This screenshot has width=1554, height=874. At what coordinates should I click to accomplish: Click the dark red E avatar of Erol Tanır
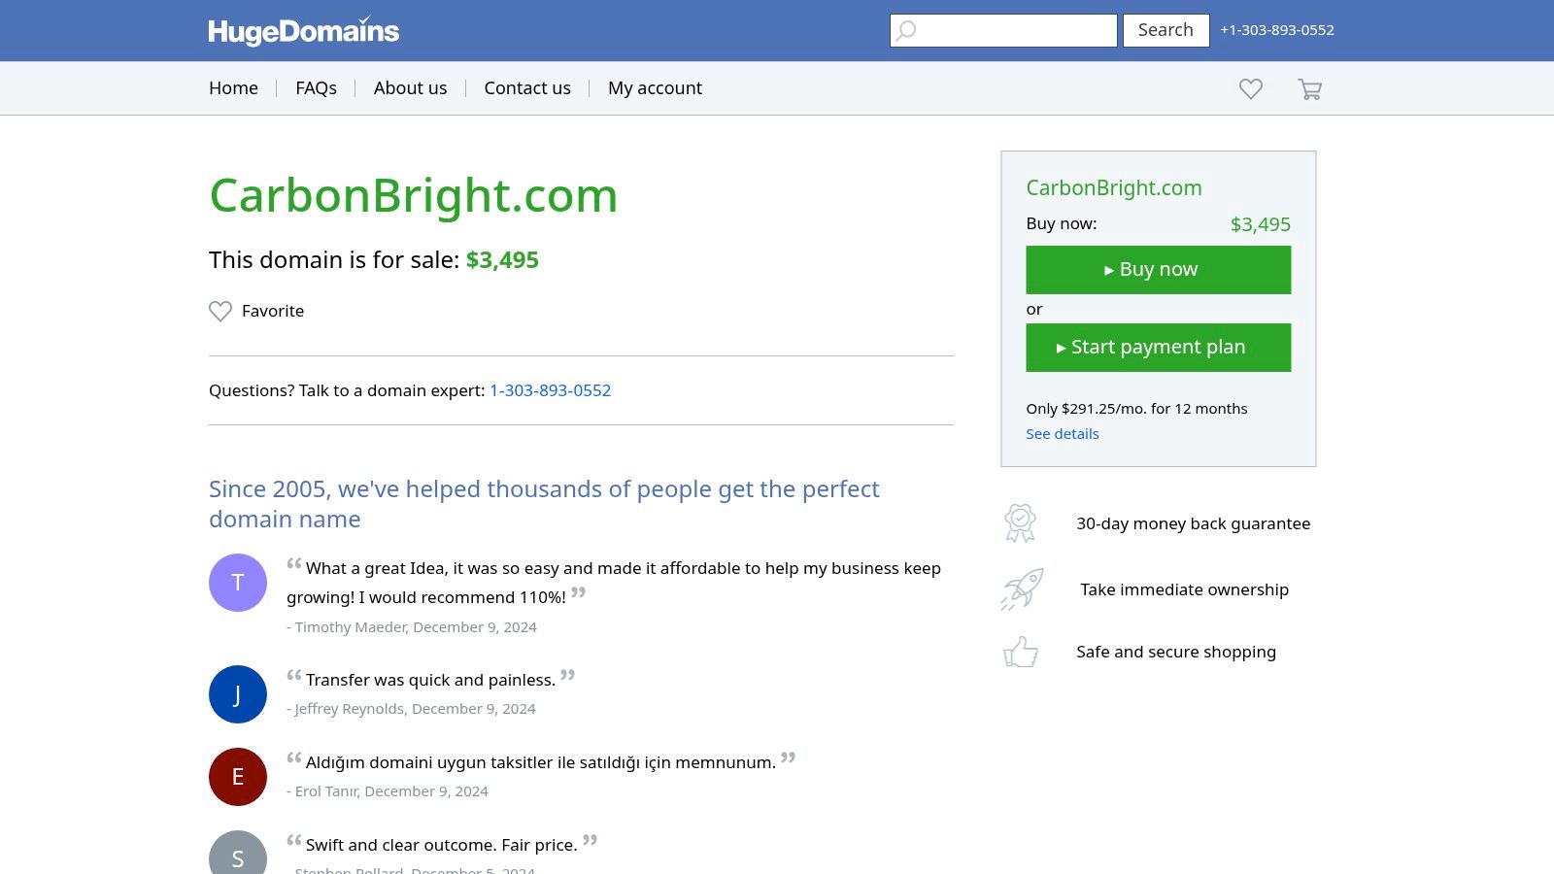(238, 777)
